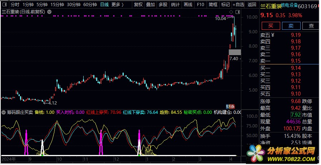321x165 pixels.
Task: Click the 外盘 value 100.1万
Action: tap(292, 128)
